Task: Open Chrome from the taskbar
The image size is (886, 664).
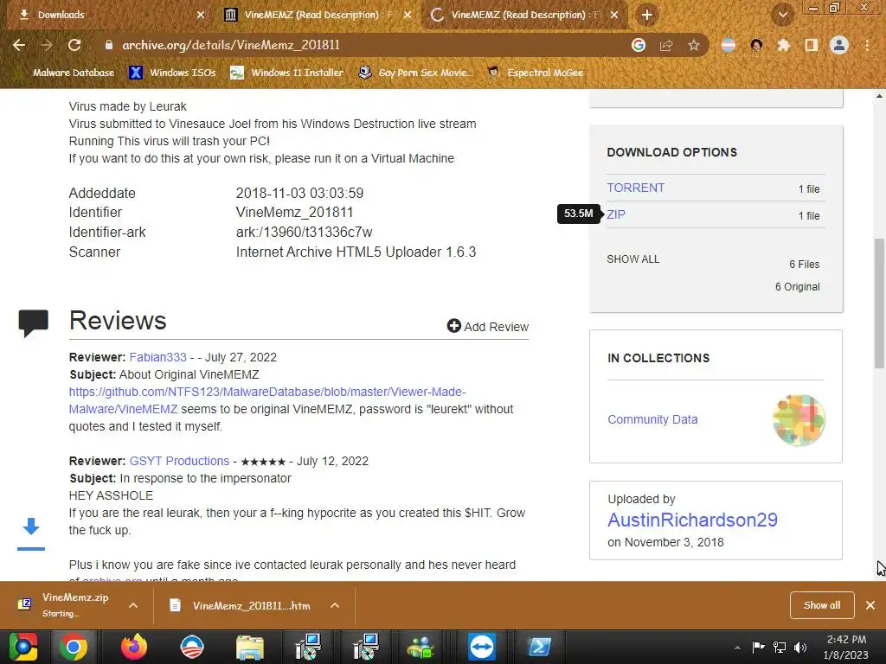Action: coord(73,647)
